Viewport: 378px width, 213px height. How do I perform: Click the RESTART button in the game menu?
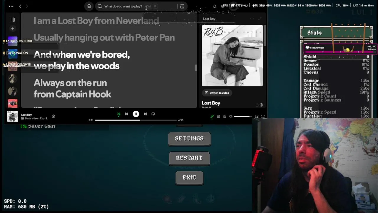tap(189, 158)
